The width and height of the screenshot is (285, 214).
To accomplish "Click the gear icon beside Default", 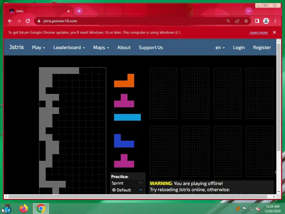I will tap(114, 190).
